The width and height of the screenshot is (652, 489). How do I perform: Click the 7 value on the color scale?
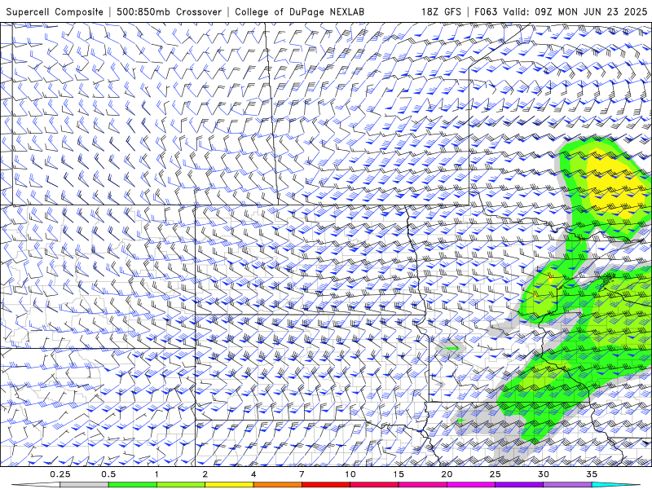pos(302,474)
